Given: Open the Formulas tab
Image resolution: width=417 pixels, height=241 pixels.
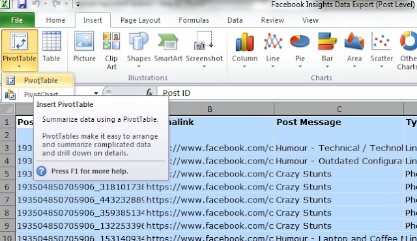Looking at the screenshot, I should click(194, 20).
